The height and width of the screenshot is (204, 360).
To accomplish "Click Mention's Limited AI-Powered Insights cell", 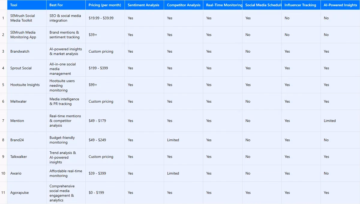I will click(x=340, y=121).
